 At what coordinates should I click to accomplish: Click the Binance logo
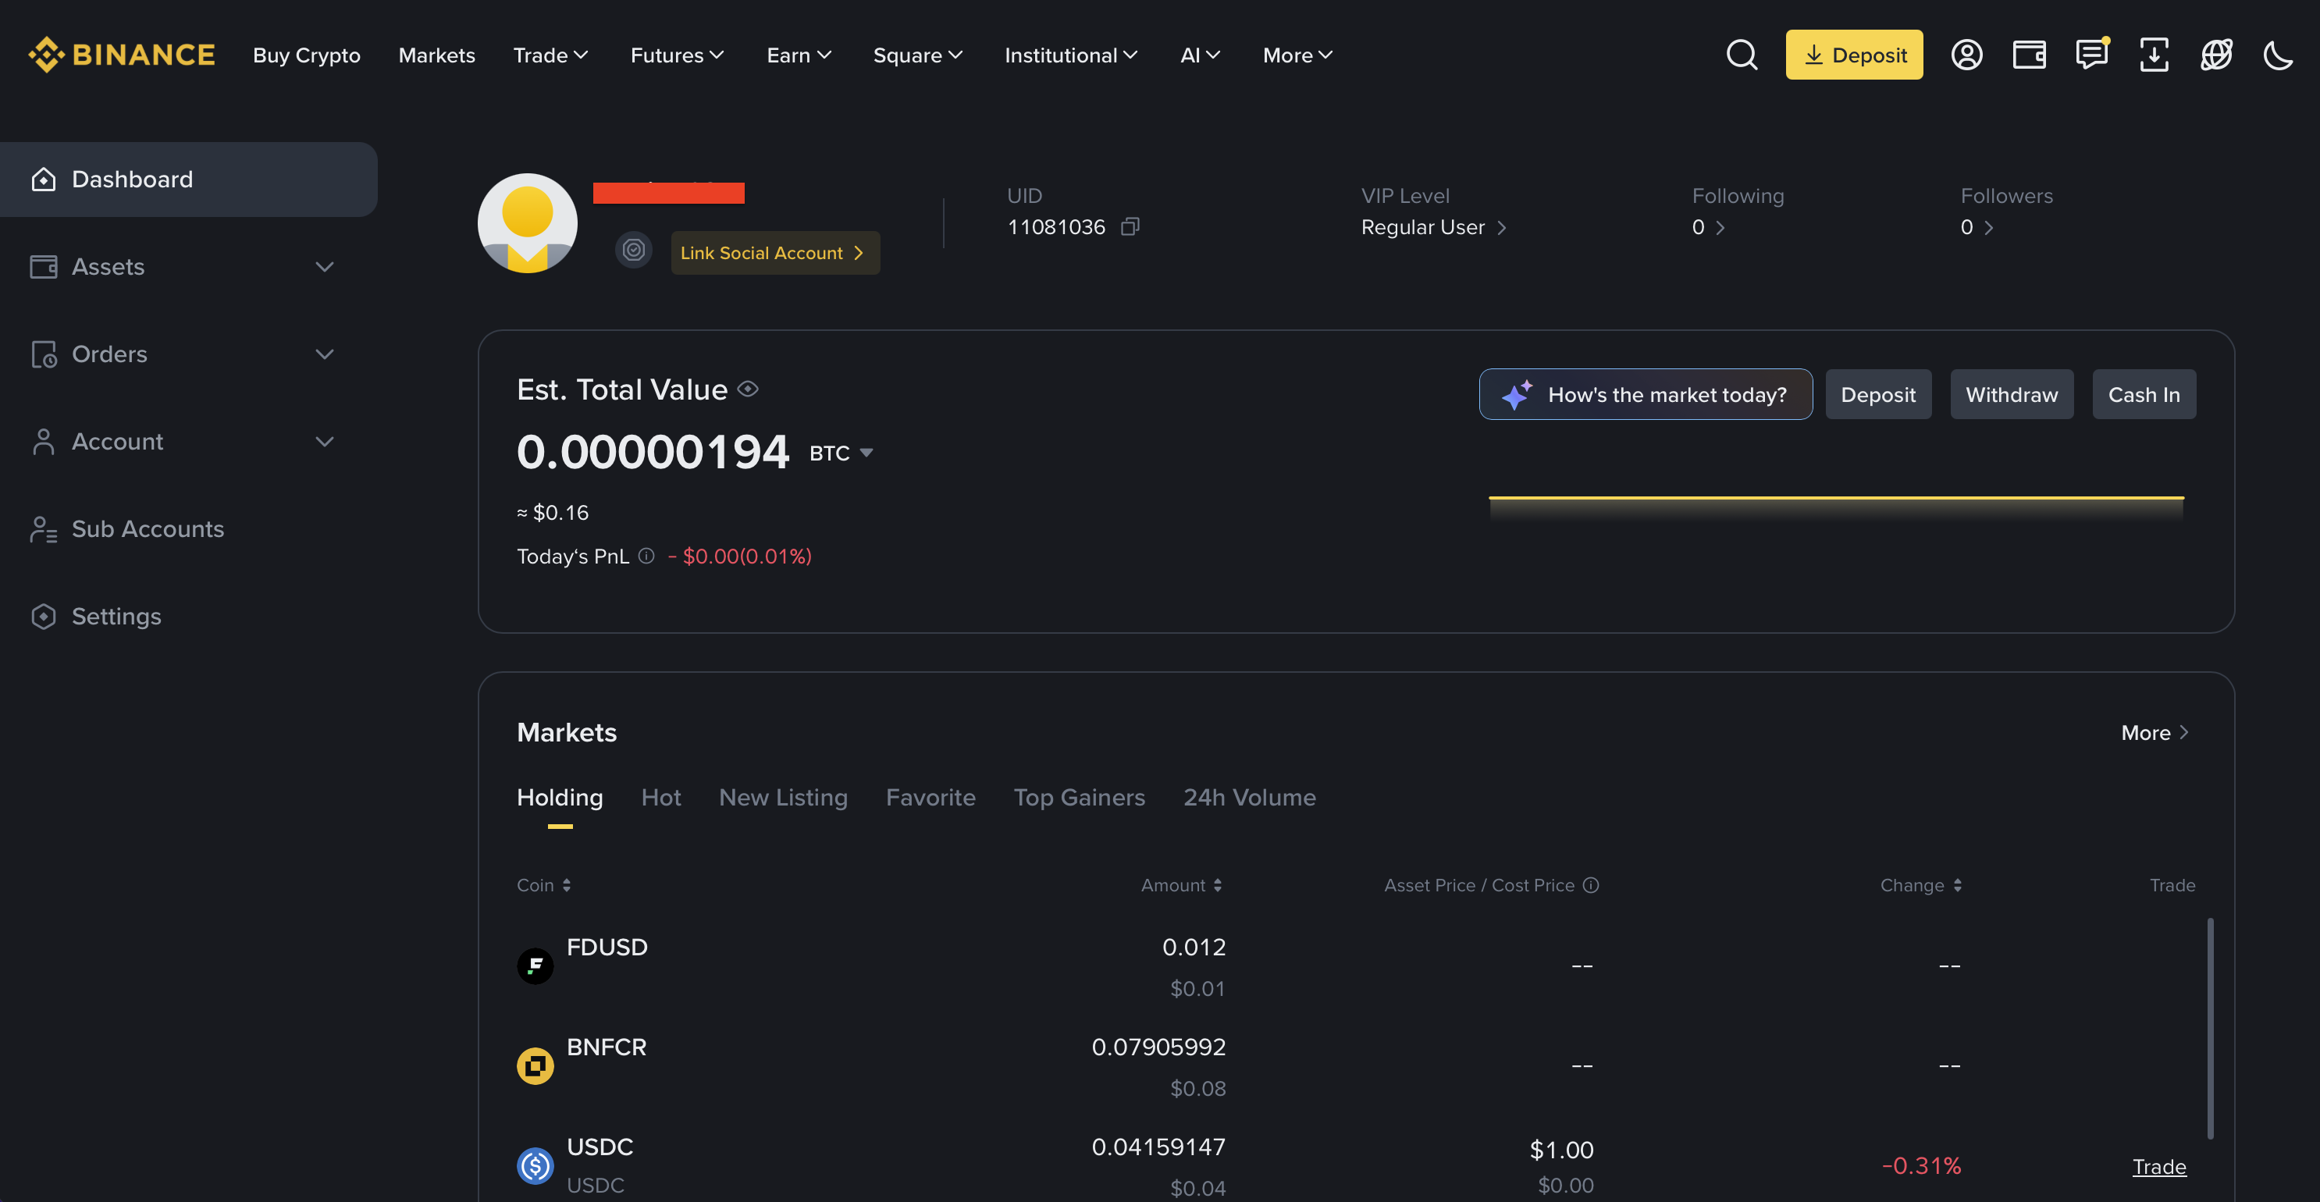(122, 55)
